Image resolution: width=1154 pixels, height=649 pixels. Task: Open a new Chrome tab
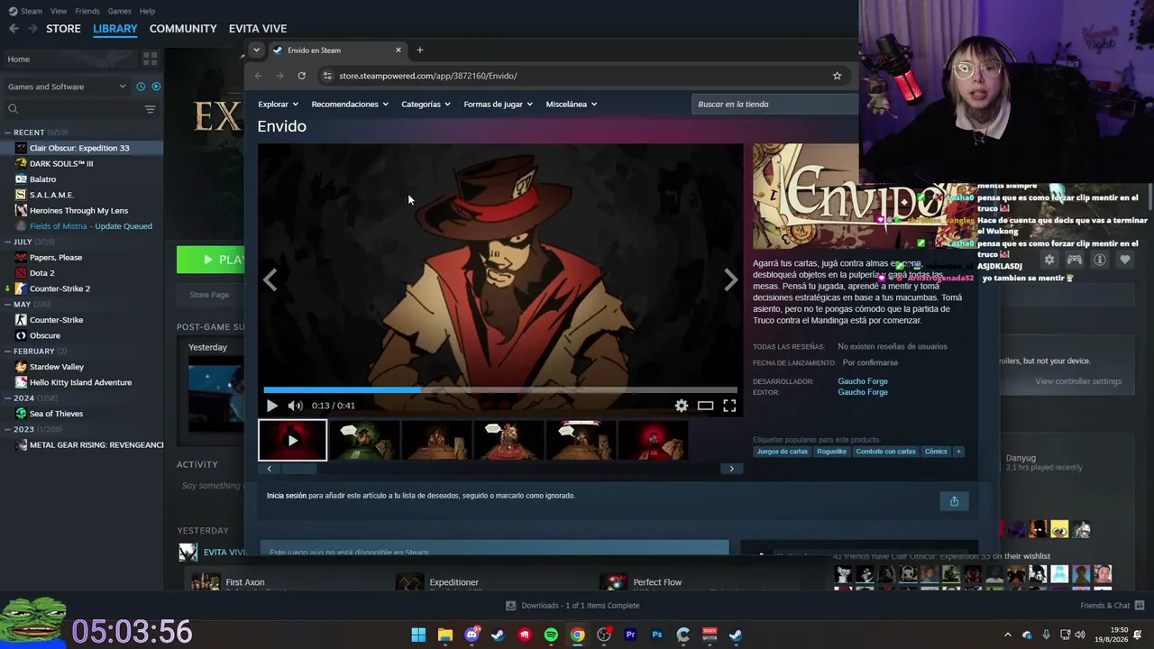coord(419,50)
